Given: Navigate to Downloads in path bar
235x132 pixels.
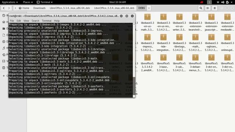Looking at the screenshot, I should tap(39, 8).
